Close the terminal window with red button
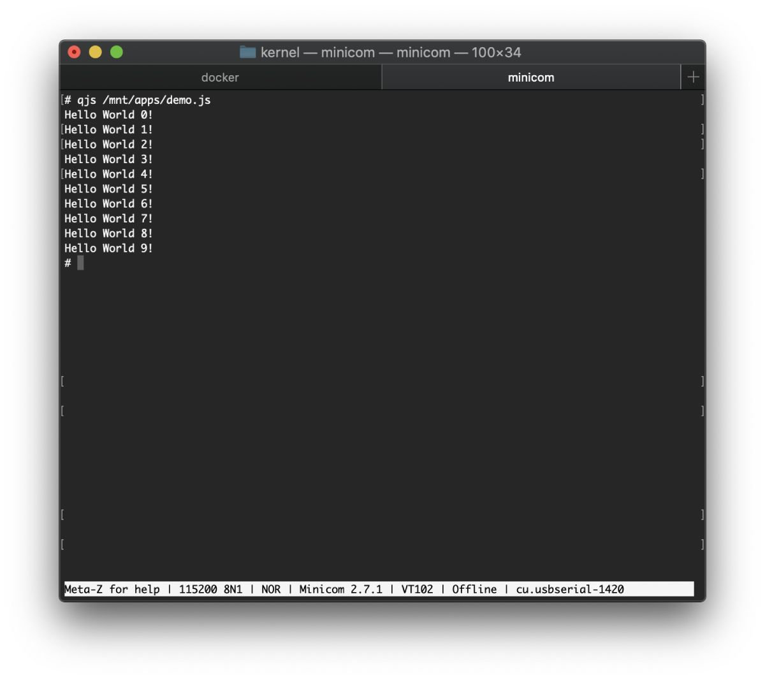The image size is (765, 680). click(75, 52)
